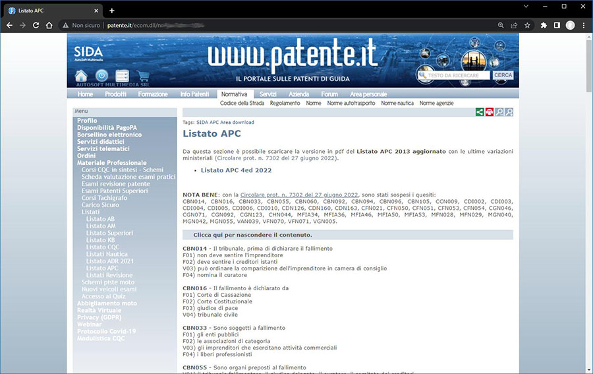Open Listato ADR 2021 in sidebar
The height and width of the screenshot is (374, 593).
(109, 261)
